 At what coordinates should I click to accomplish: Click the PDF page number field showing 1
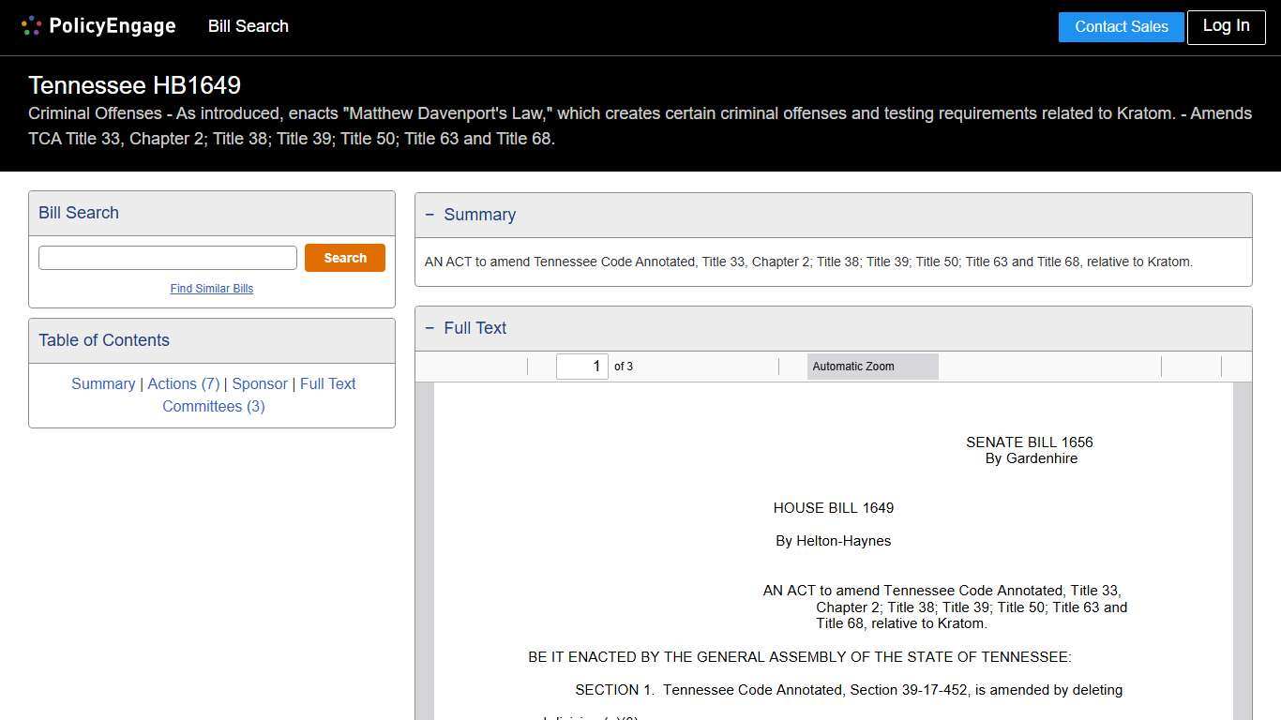582,366
